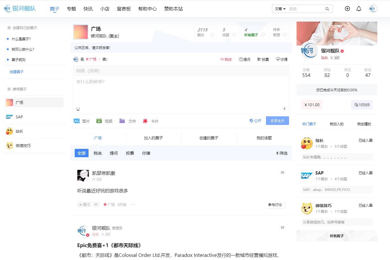Select the 提问 post type
The image size is (390, 260).
coord(244,59)
